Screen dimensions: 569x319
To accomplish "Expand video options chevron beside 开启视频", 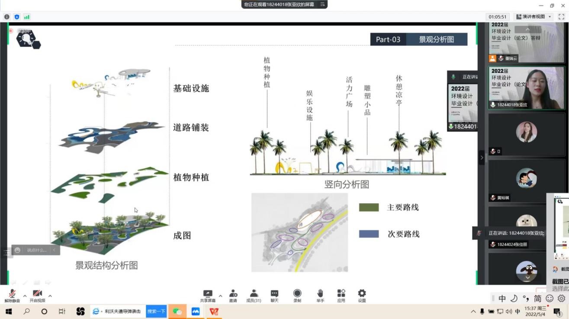I will 49,297.
